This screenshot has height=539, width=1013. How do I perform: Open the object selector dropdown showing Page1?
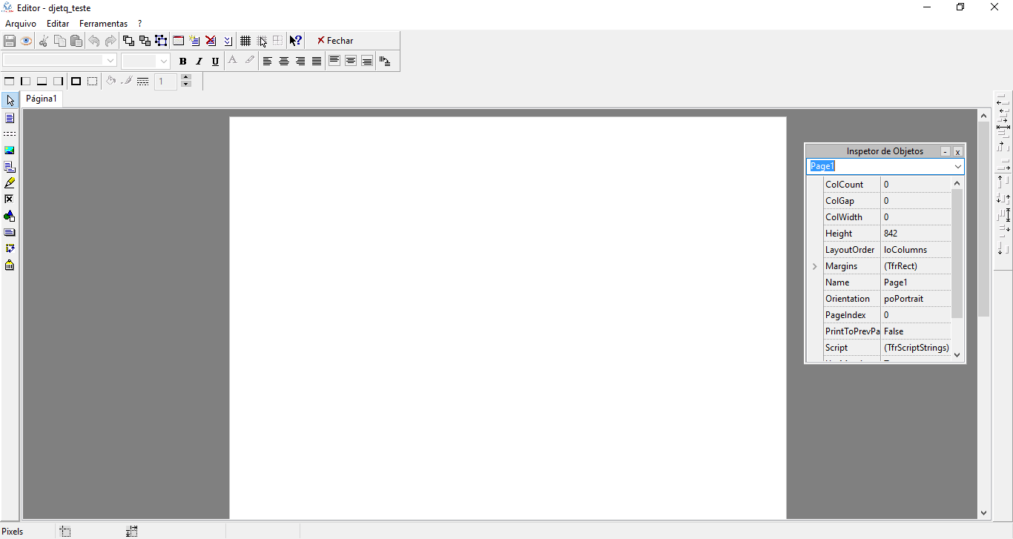[957, 167]
